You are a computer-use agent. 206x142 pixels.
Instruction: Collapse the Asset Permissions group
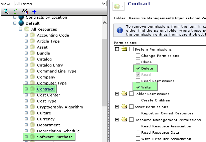coord(117,107)
